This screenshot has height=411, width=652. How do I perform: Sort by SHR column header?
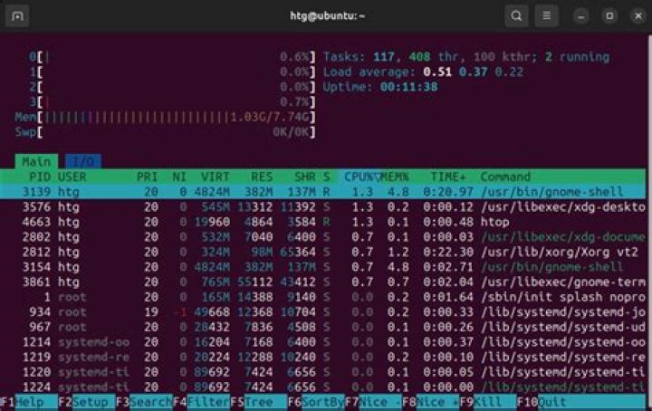(305, 177)
